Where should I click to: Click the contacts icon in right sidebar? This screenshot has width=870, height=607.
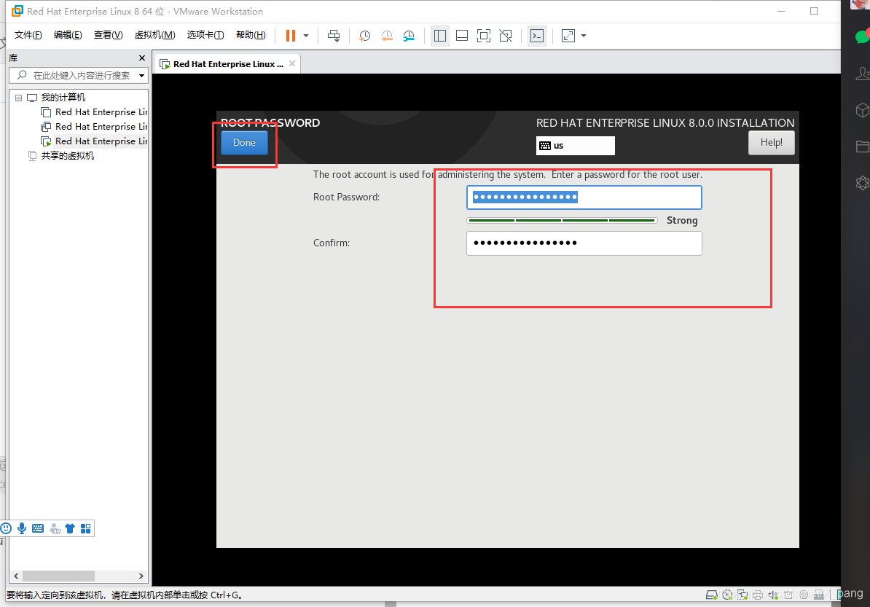click(x=863, y=74)
